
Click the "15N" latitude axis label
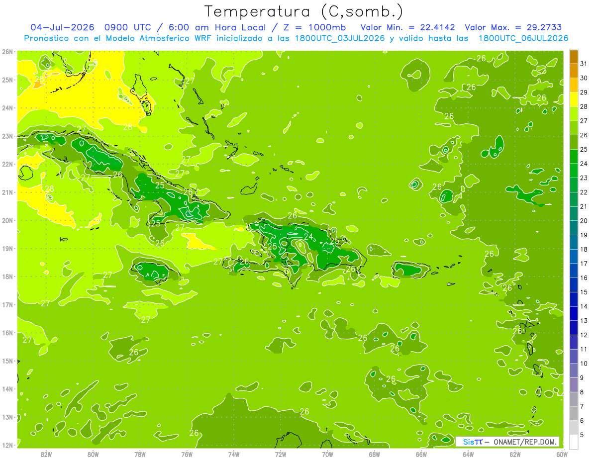pos(7,361)
